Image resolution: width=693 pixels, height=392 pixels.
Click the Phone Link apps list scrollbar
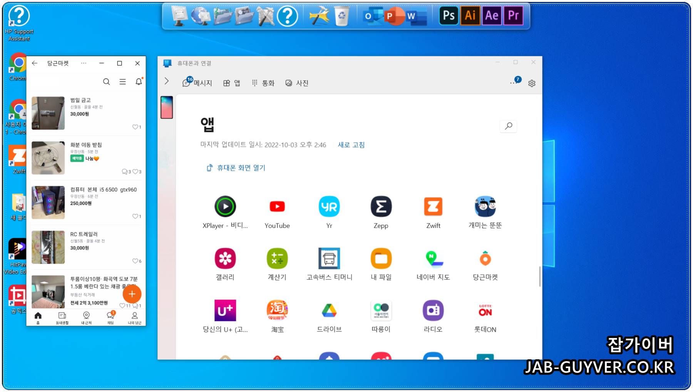(x=540, y=276)
